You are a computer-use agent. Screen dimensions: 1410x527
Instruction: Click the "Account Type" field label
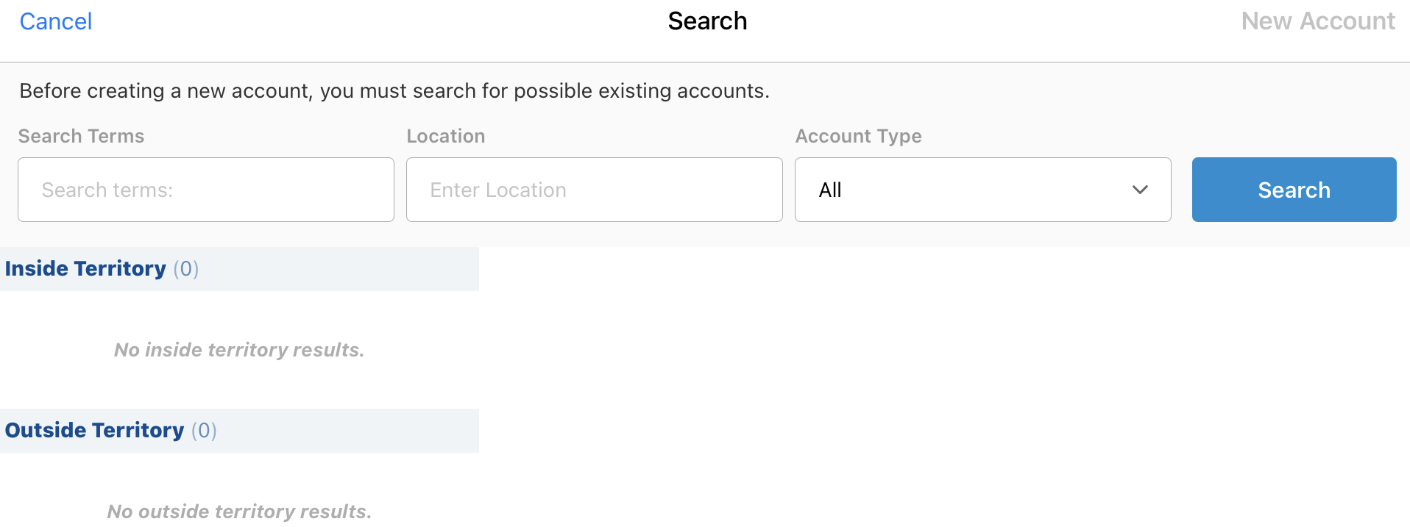click(x=858, y=136)
